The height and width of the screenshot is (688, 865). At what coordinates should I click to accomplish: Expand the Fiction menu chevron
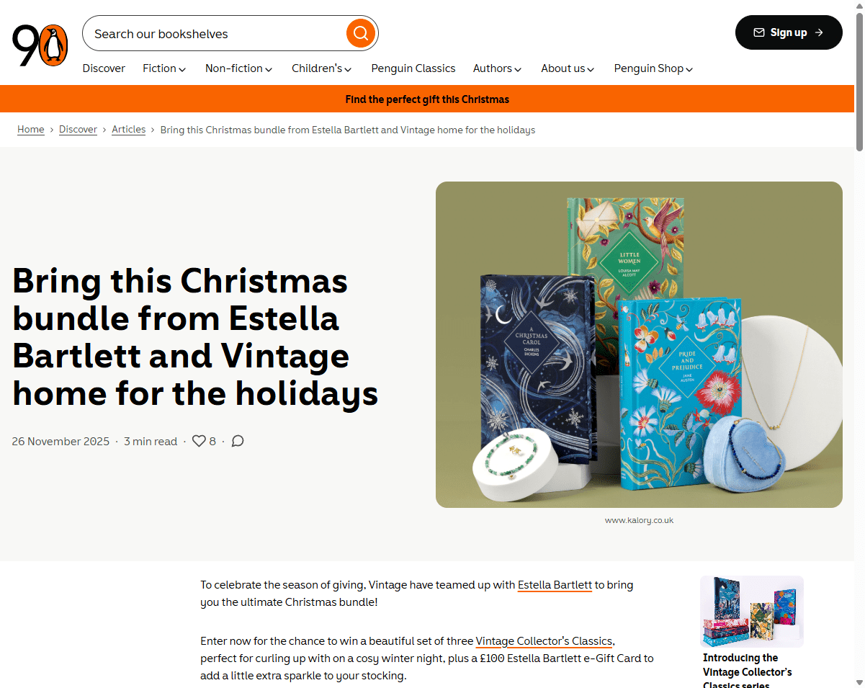[x=182, y=69]
